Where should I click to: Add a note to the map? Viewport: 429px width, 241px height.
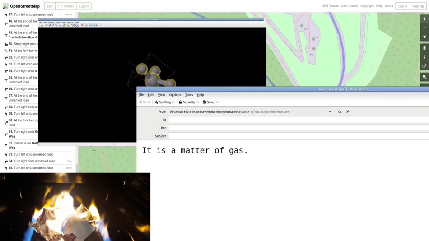tap(424, 77)
